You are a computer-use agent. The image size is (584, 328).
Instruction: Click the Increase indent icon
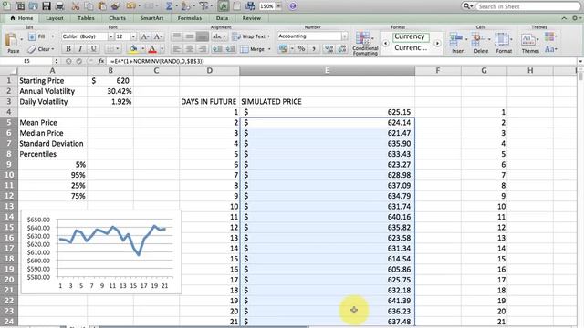coord(231,48)
